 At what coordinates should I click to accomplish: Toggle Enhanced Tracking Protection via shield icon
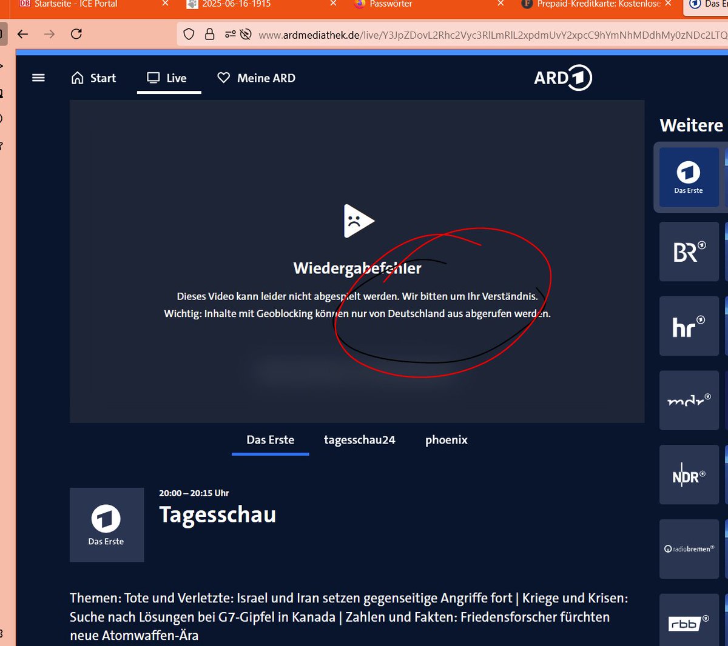(189, 34)
